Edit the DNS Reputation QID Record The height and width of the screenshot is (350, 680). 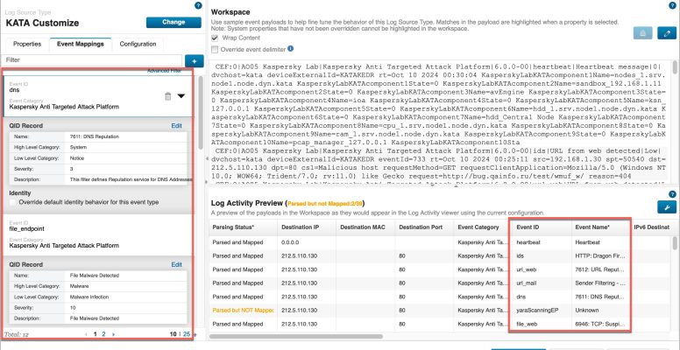176,126
